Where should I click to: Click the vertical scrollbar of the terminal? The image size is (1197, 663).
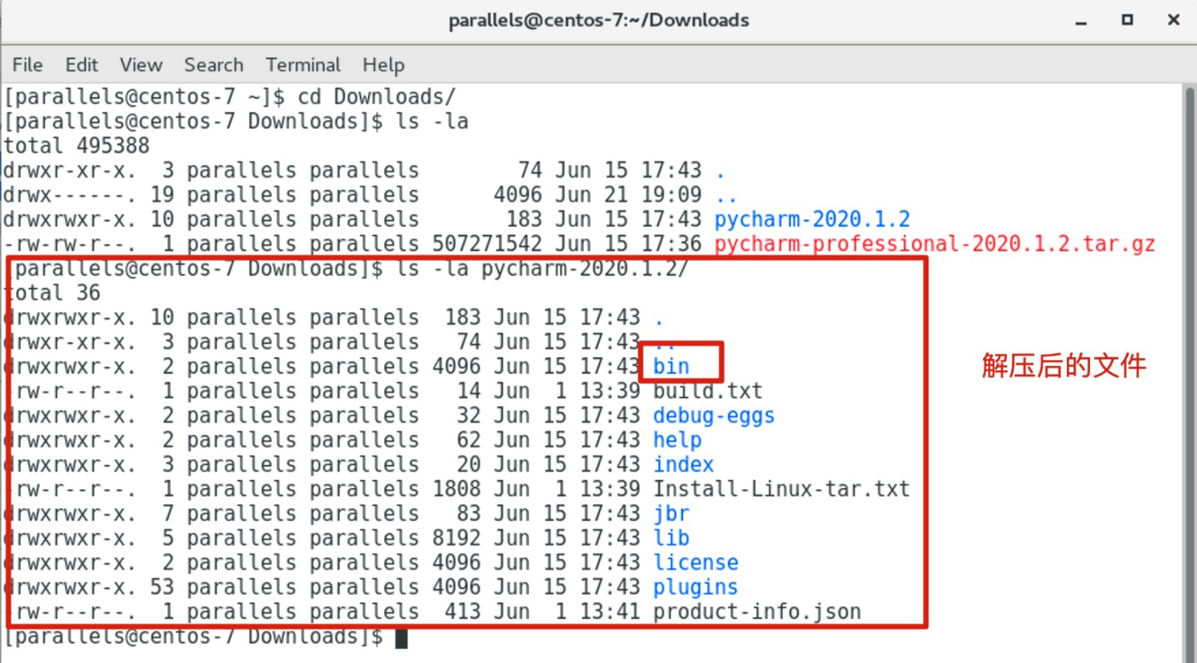tap(1190, 374)
